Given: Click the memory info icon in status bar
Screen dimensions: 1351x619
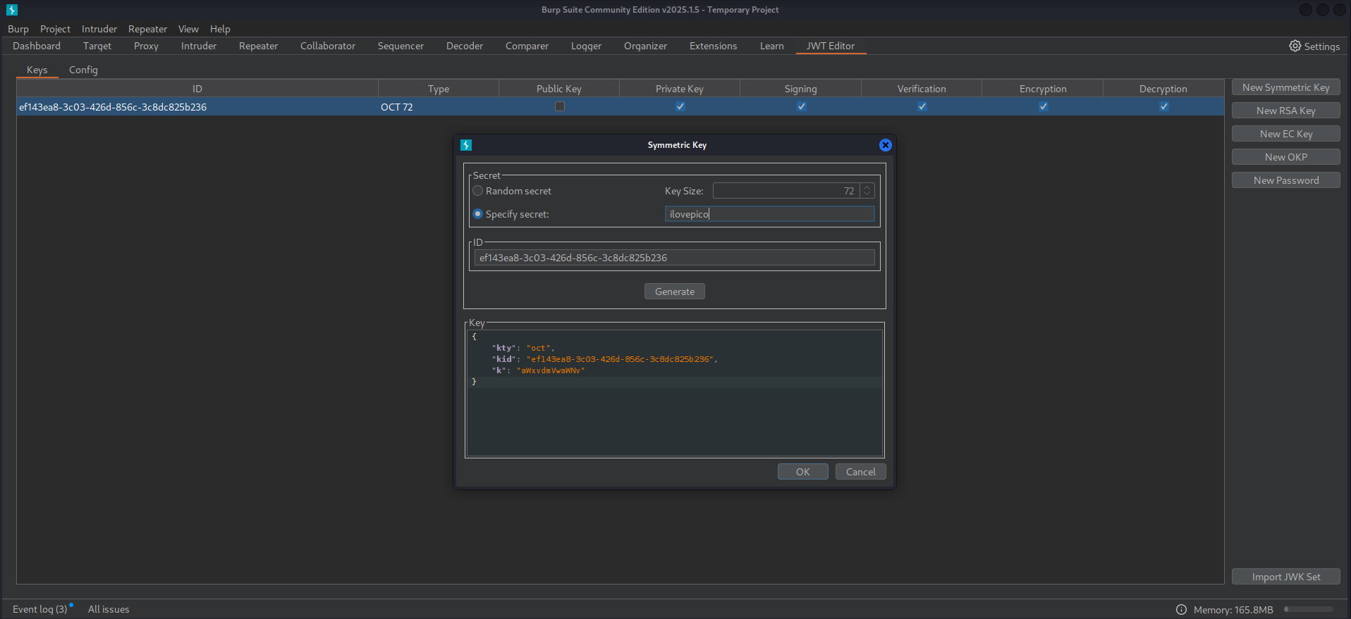Looking at the screenshot, I should (x=1181, y=610).
